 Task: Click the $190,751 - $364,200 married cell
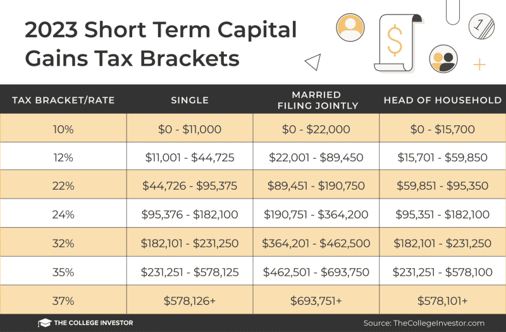316,214
